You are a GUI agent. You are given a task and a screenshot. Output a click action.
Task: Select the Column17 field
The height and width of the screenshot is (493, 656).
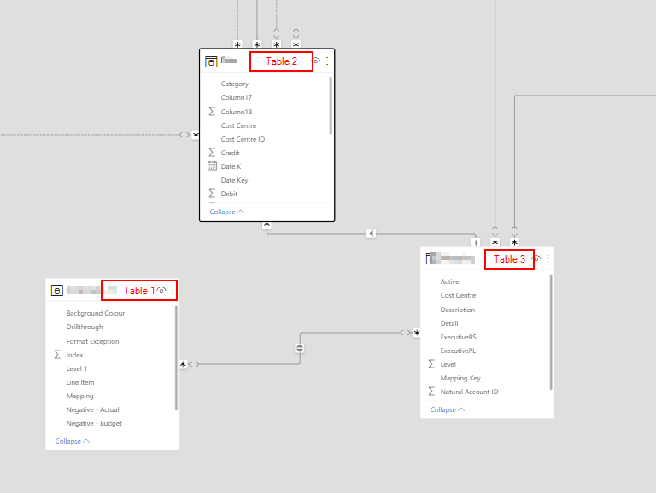pyautogui.click(x=237, y=97)
